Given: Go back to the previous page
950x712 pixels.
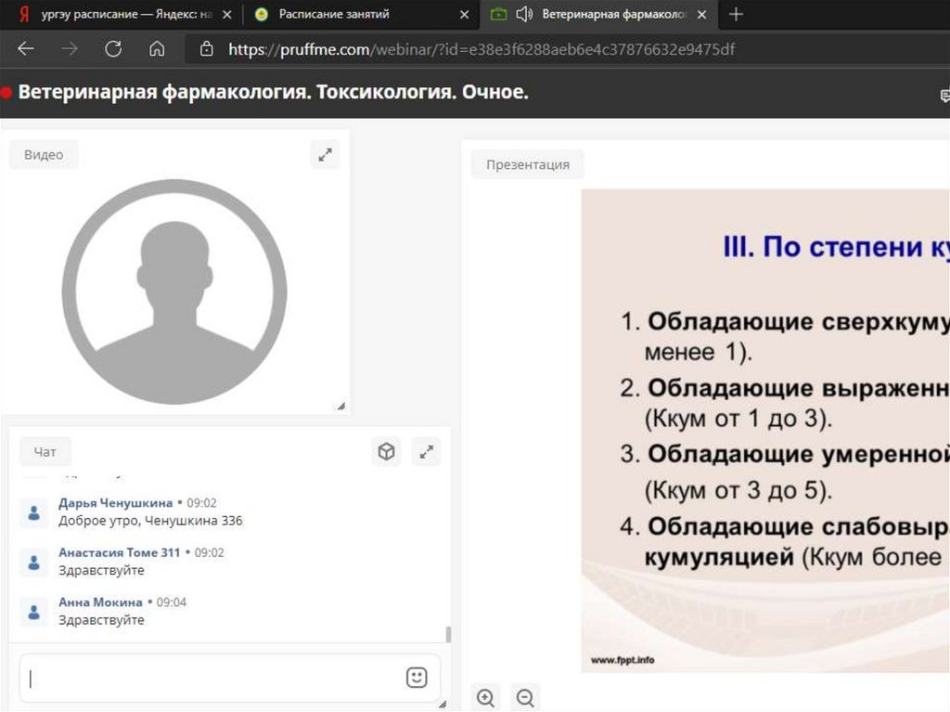Looking at the screenshot, I should point(26,49).
